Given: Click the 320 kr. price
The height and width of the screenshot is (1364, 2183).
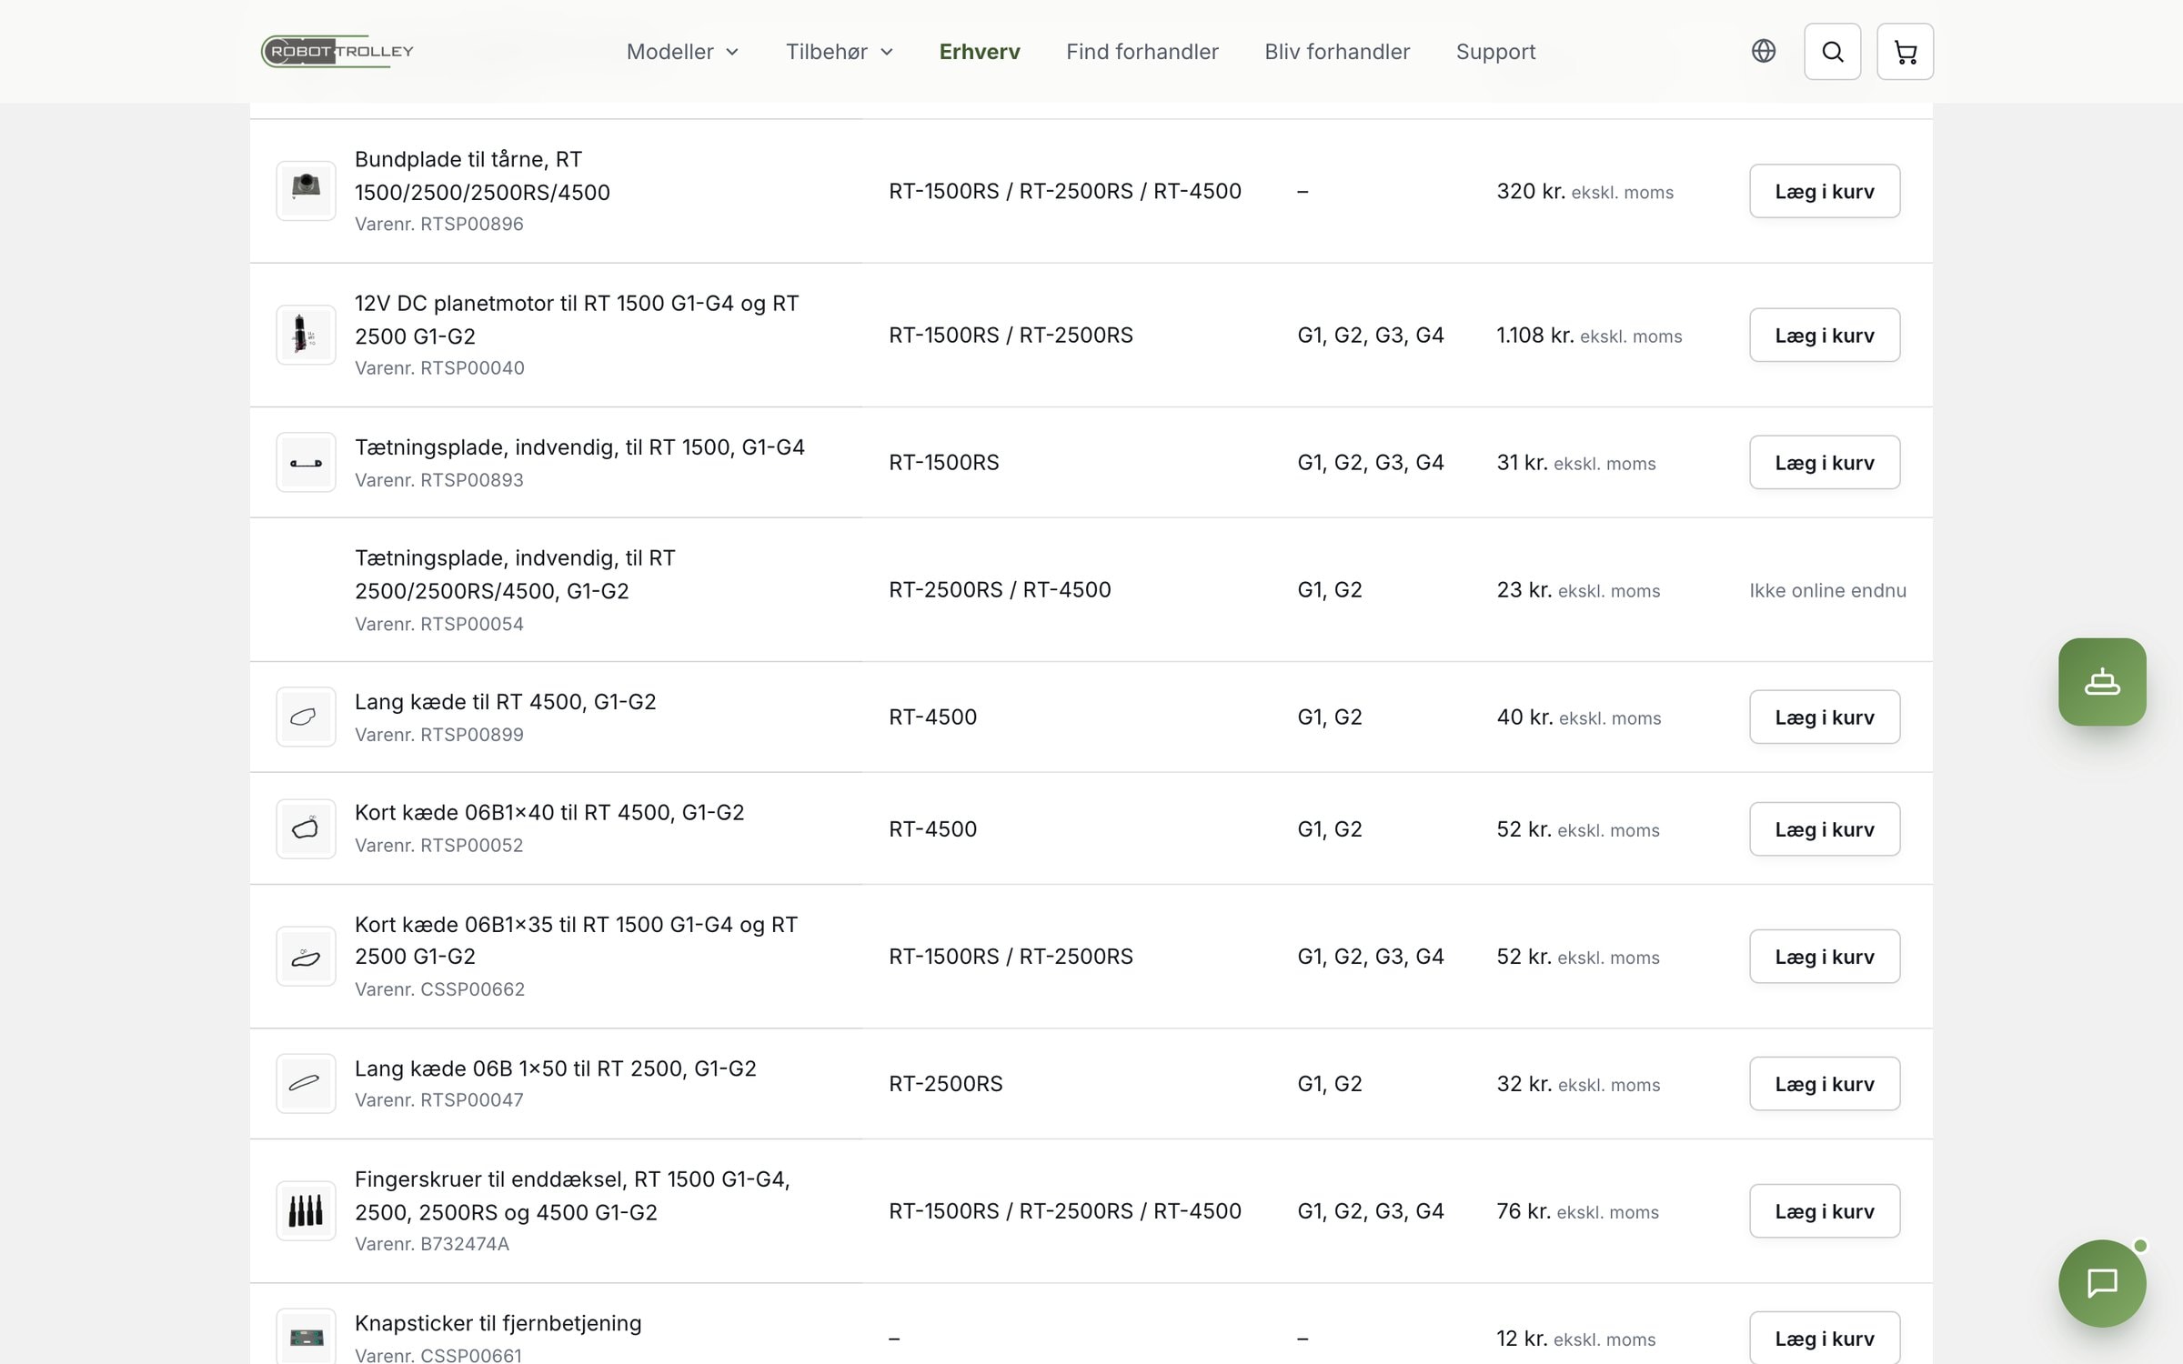Looking at the screenshot, I should coord(1531,191).
